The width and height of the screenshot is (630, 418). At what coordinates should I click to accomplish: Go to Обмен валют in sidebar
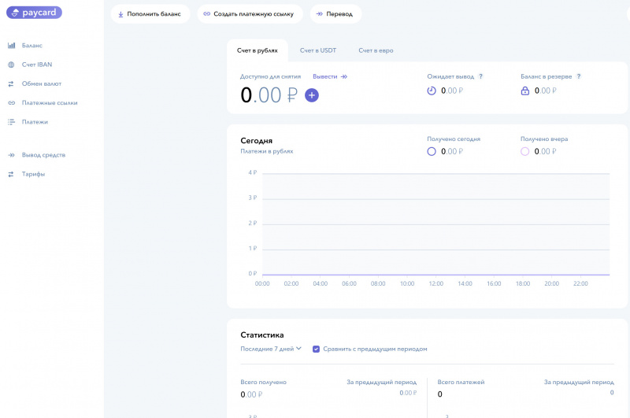41,83
